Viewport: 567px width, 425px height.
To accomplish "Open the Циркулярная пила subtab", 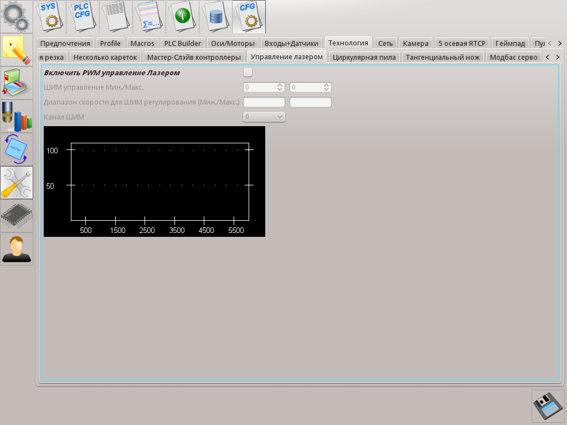I will pos(364,57).
